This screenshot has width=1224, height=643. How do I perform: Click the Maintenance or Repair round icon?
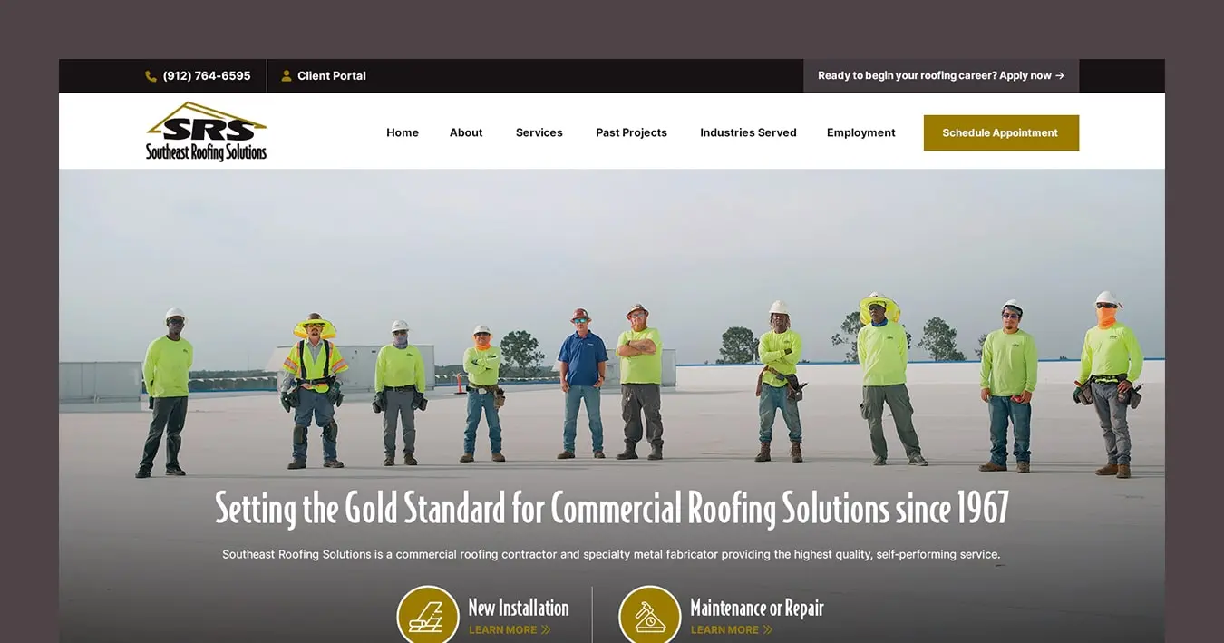650,616
